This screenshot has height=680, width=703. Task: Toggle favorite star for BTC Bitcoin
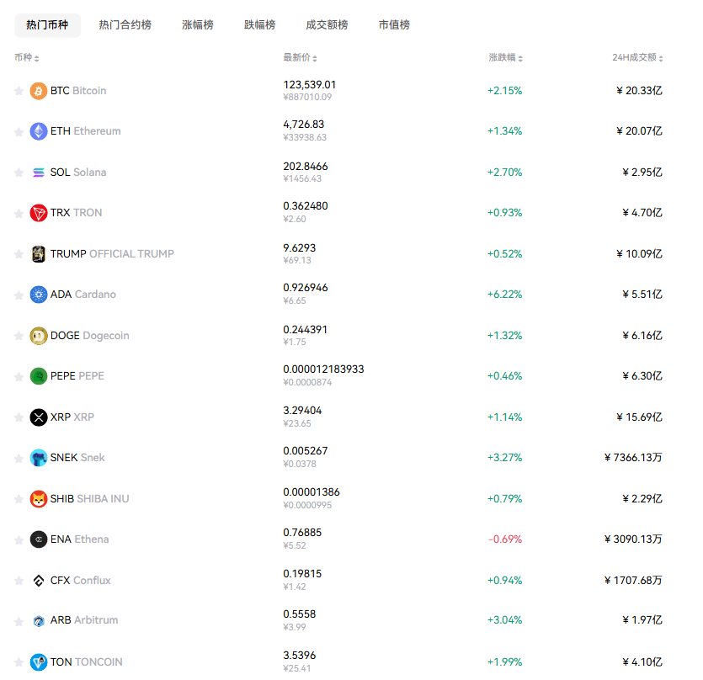pos(19,91)
